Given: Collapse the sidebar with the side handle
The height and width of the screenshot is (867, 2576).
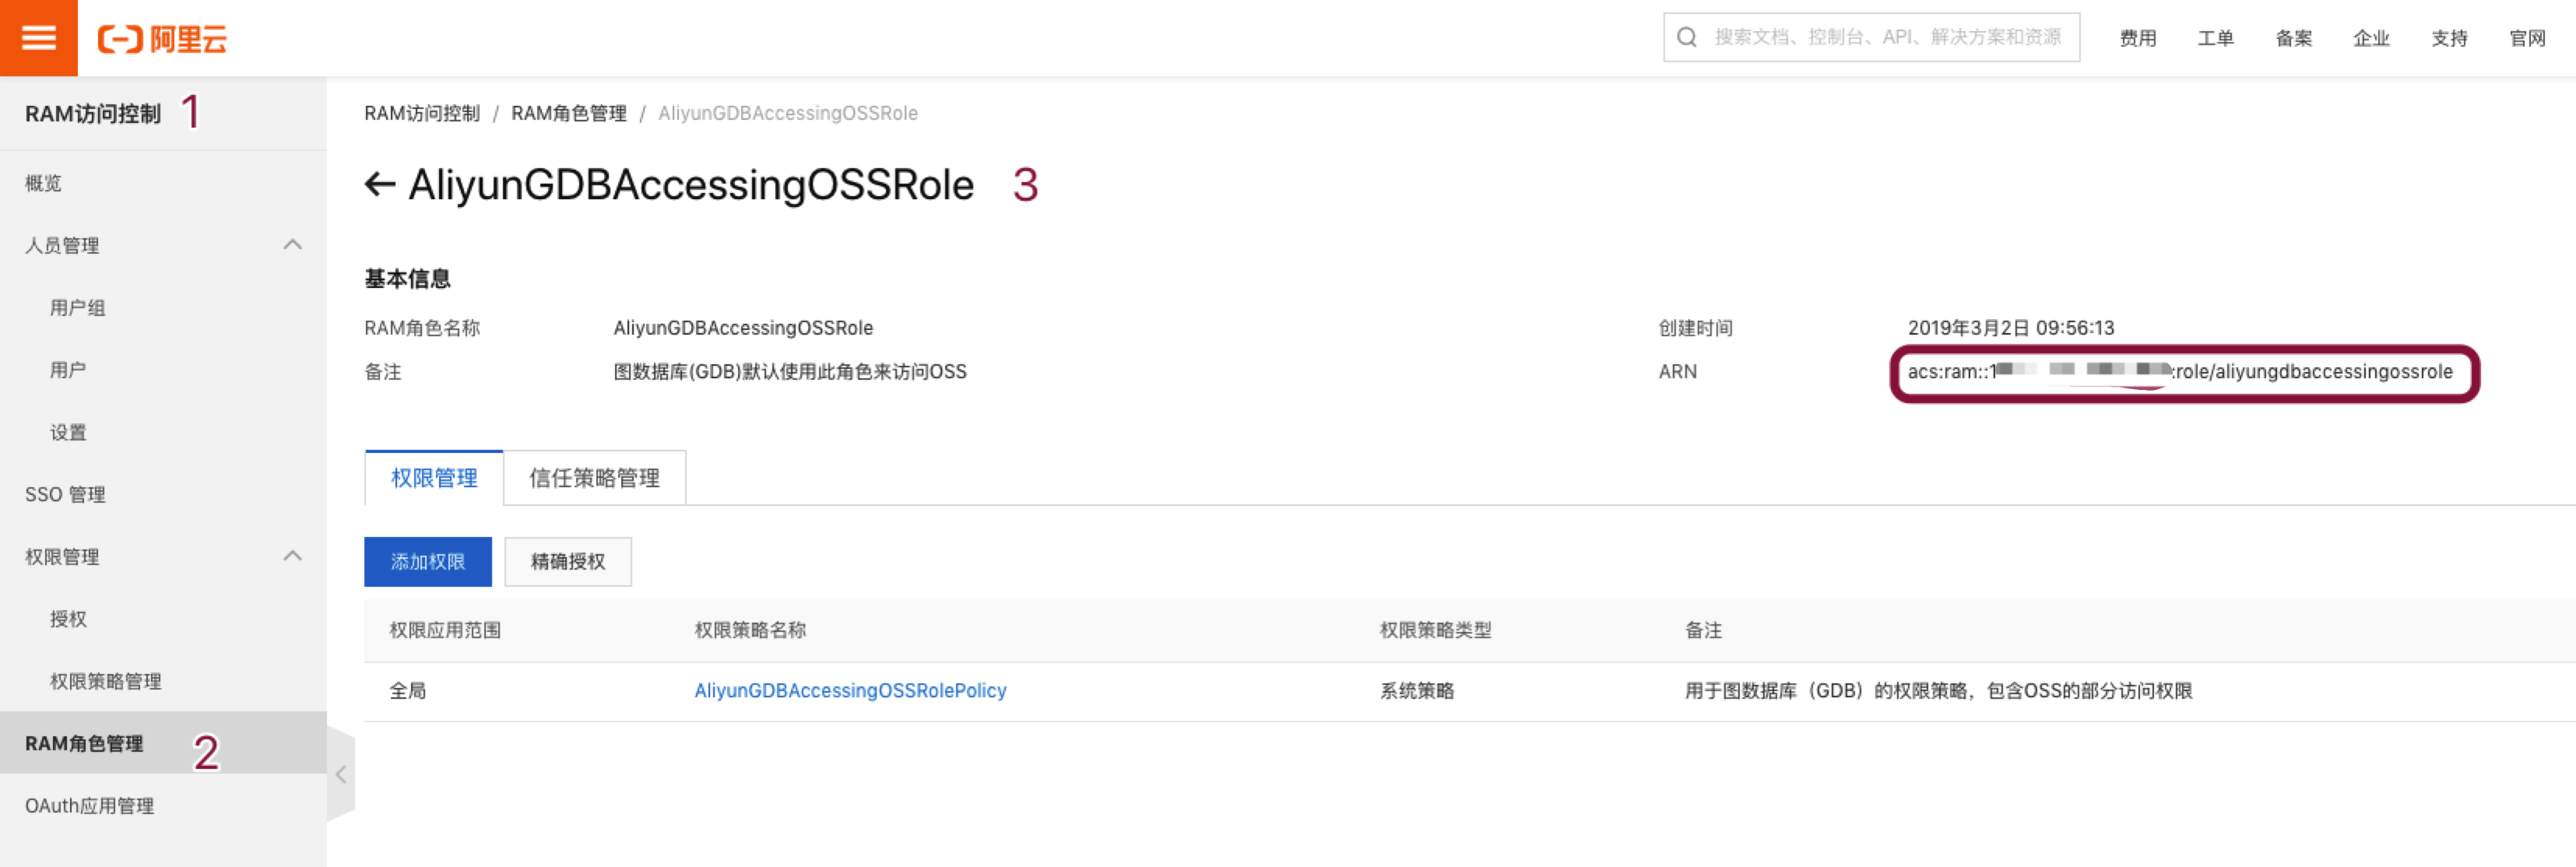Looking at the screenshot, I should (x=341, y=774).
